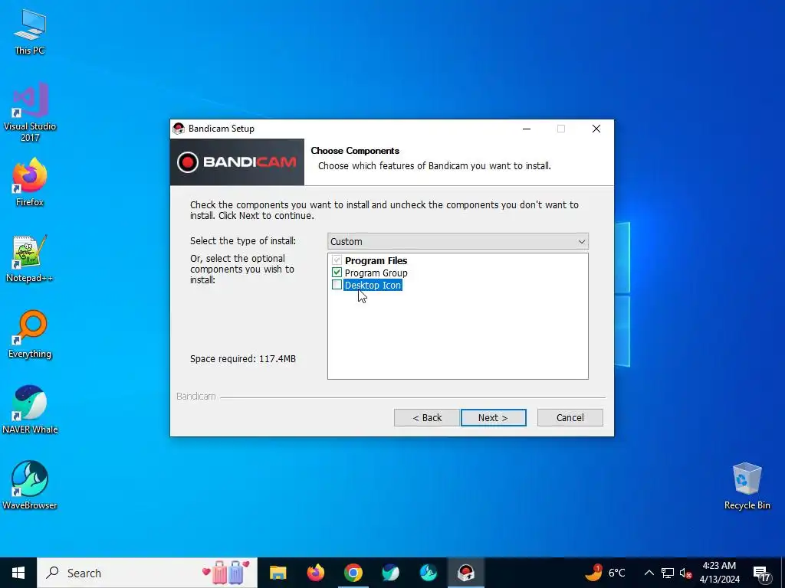Launch NAVER Whale desktop shortcut
785x588 pixels.
[x=30, y=410]
